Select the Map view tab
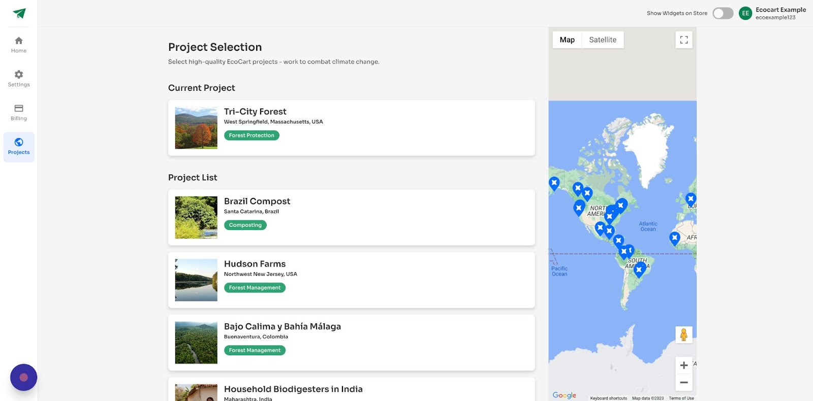The width and height of the screenshot is (813, 401). pyautogui.click(x=567, y=40)
